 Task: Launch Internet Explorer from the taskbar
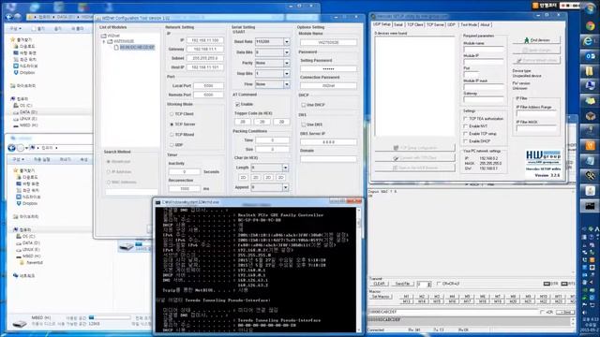pos(590,41)
